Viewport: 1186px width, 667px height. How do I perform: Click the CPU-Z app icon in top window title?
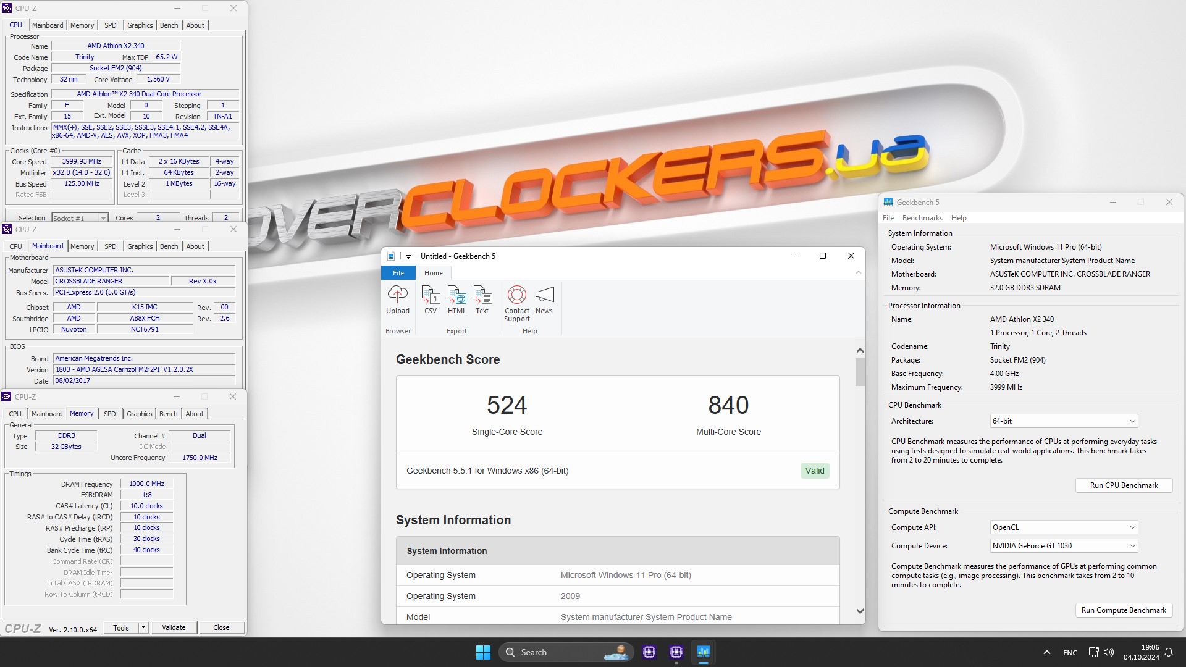[x=7, y=8]
